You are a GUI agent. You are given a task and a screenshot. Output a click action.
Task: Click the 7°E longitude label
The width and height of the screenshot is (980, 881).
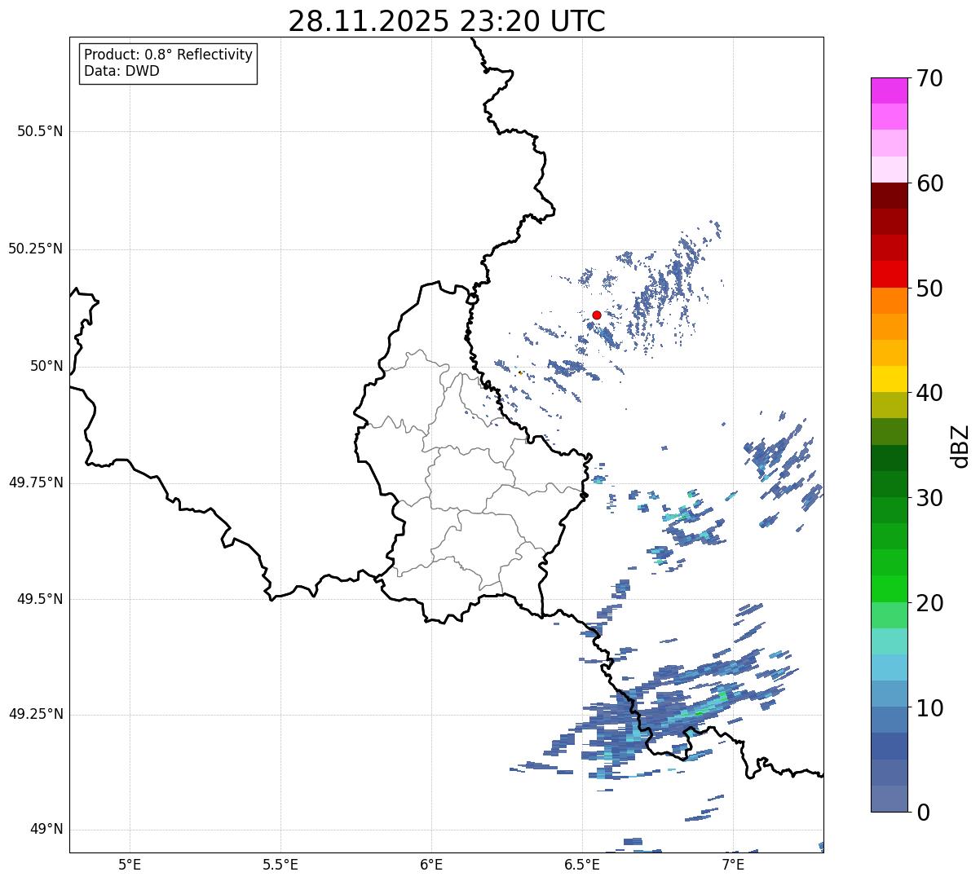[x=733, y=864]
